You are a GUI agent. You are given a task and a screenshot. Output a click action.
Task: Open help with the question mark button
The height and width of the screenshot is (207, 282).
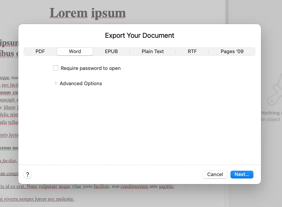tap(27, 175)
